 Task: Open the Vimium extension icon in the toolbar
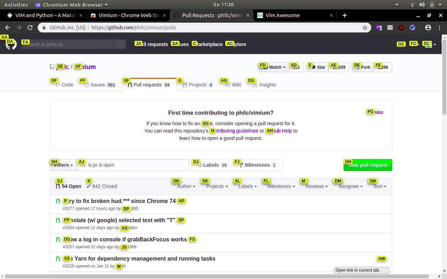point(412,27)
